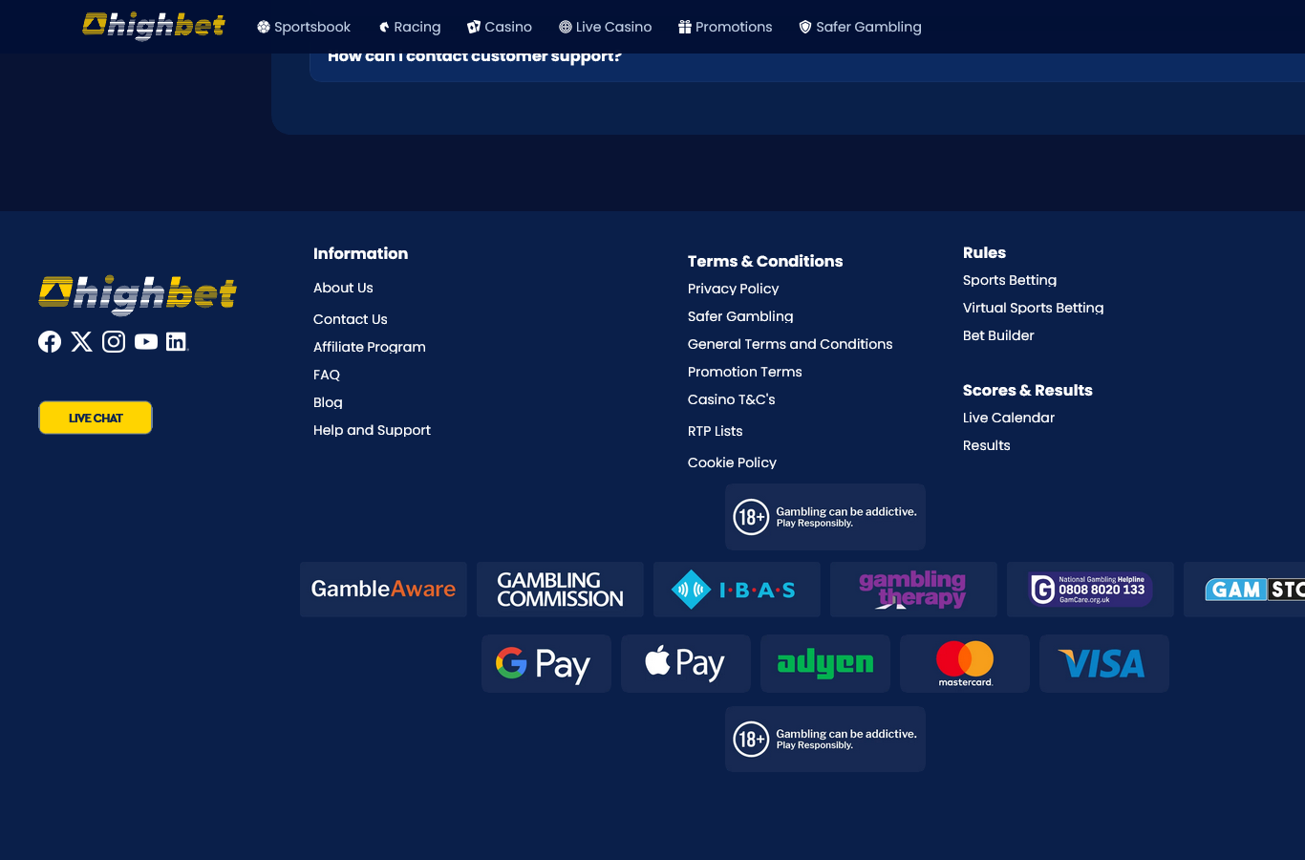Click the highbet logo in top navigation
The height and width of the screenshot is (860, 1305).
[x=154, y=26]
